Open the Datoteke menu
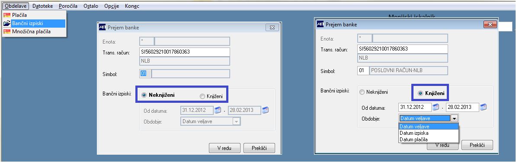Viewport: 516px width, 162px height. [x=43, y=6]
